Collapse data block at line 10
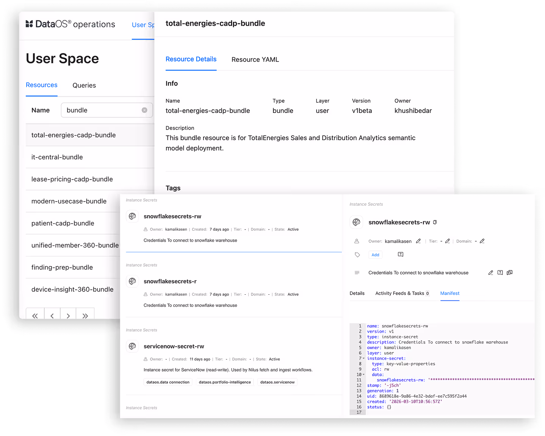Image resolution: width=545 pixels, height=436 pixels. pos(364,375)
